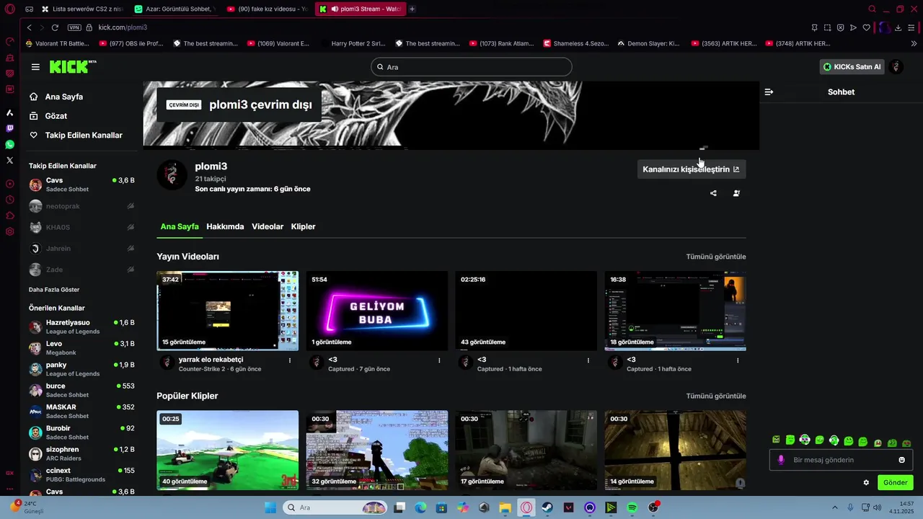
Task: Switch to Klipler tab
Action: (303, 226)
